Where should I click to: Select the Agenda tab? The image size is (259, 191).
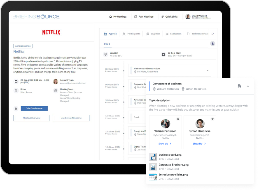110,34
